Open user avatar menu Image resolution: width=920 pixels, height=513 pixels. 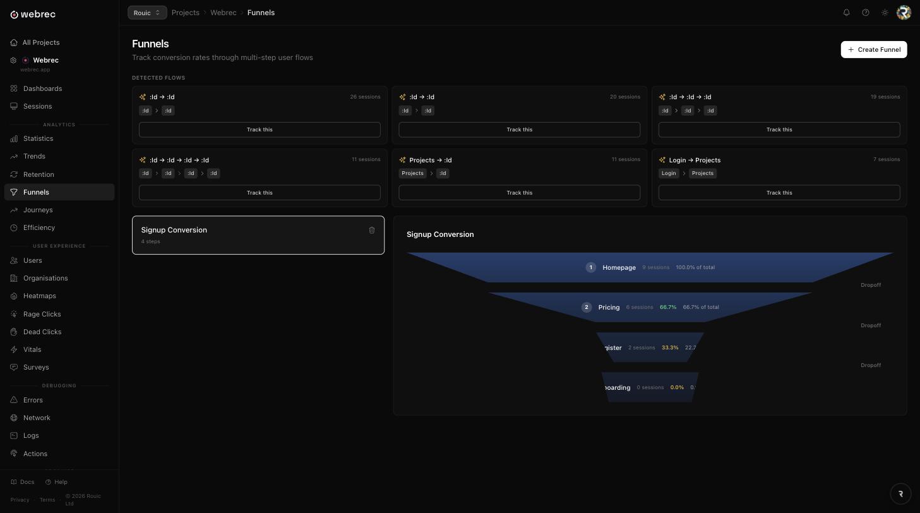tap(904, 13)
